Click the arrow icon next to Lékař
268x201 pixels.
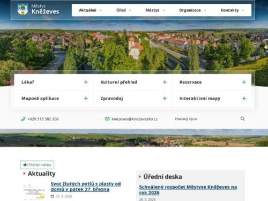86,82
